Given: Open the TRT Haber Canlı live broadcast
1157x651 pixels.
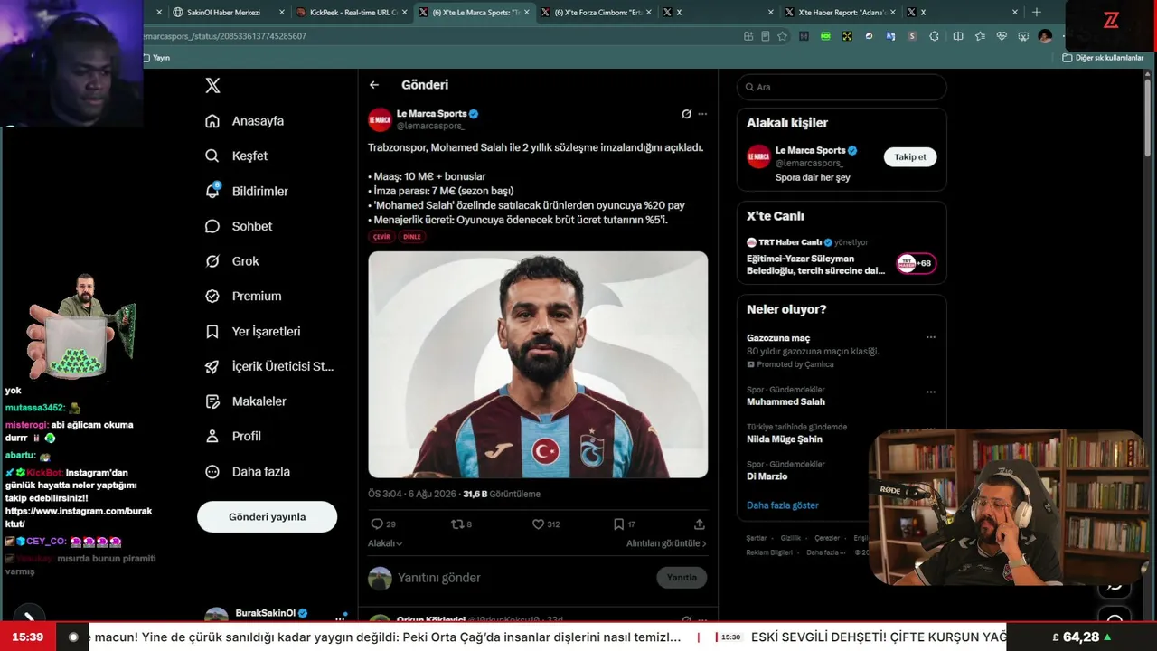Looking at the screenshot, I should click(842, 257).
